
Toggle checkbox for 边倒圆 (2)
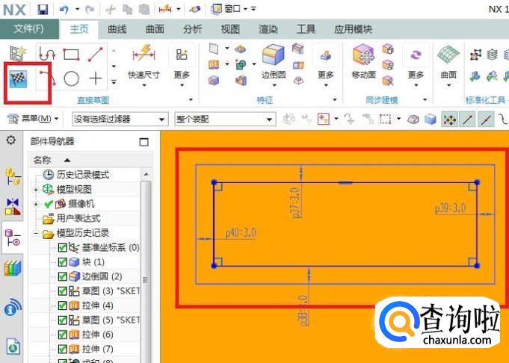click(62, 276)
